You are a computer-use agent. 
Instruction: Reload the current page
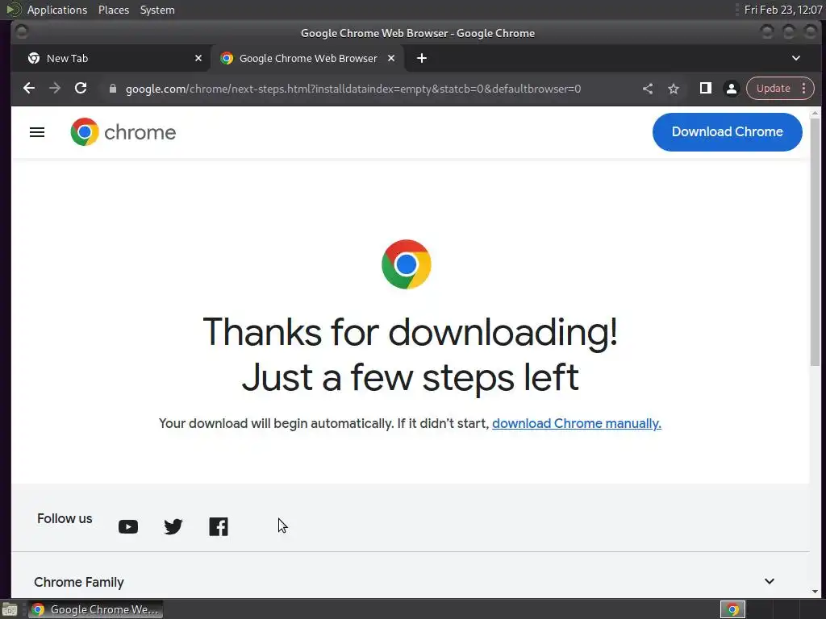coord(81,89)
